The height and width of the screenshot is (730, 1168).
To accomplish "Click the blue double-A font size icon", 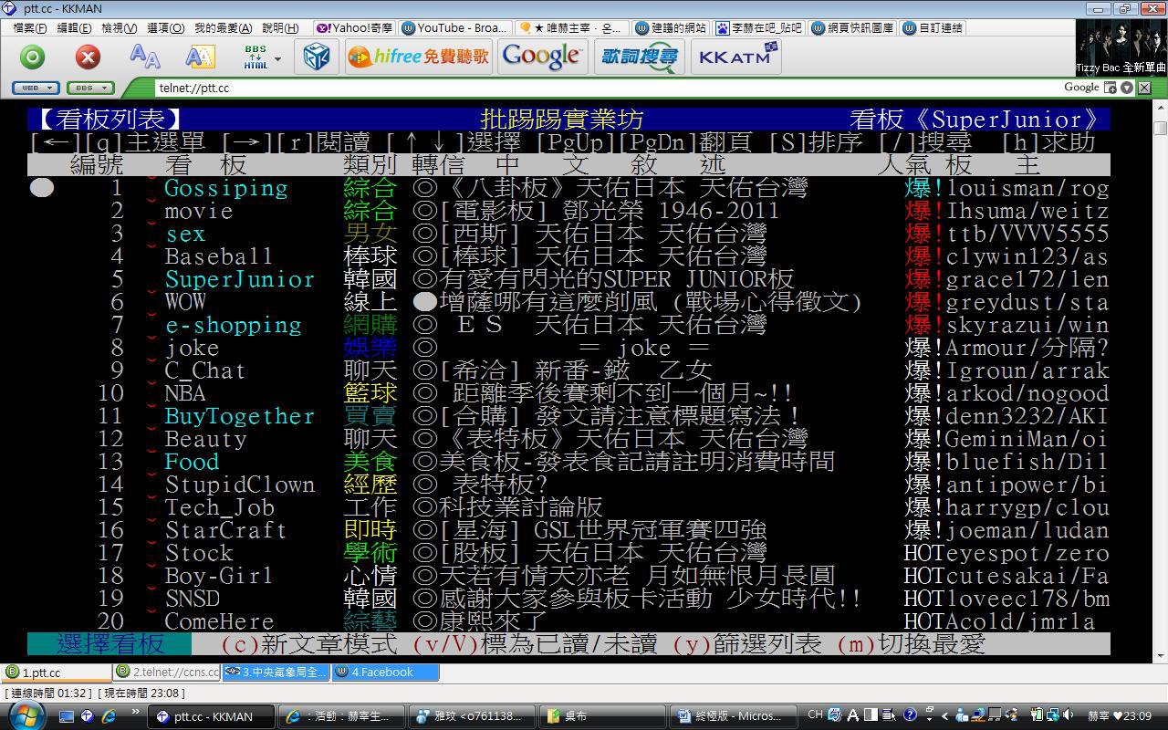I will [x=144, y=57].
